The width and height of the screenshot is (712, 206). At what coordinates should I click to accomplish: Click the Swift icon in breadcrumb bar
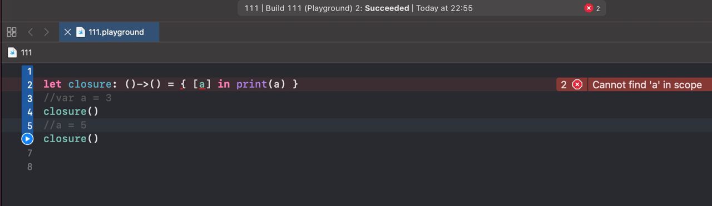(12, 53)
